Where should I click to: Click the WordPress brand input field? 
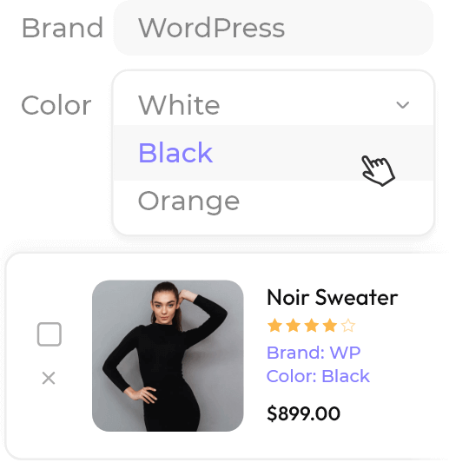(274, 28)
